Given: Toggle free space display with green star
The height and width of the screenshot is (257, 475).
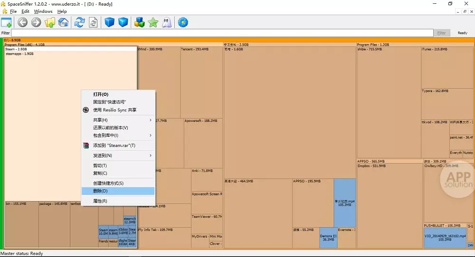Looking at the screenshot, I should point(153,22).
